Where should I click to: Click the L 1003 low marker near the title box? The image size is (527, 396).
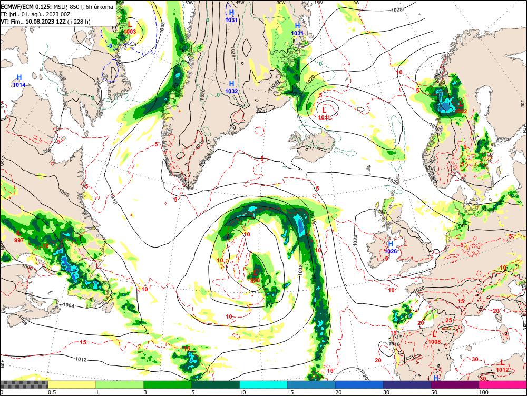click(x=130, y=28)
